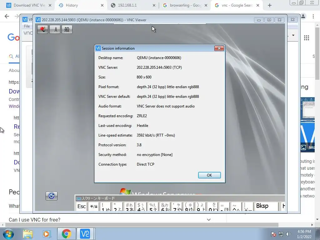Select the vnc - Google Search tab
Screen dimensions: 320x240
pyautogui.click(x=237, y=5)
